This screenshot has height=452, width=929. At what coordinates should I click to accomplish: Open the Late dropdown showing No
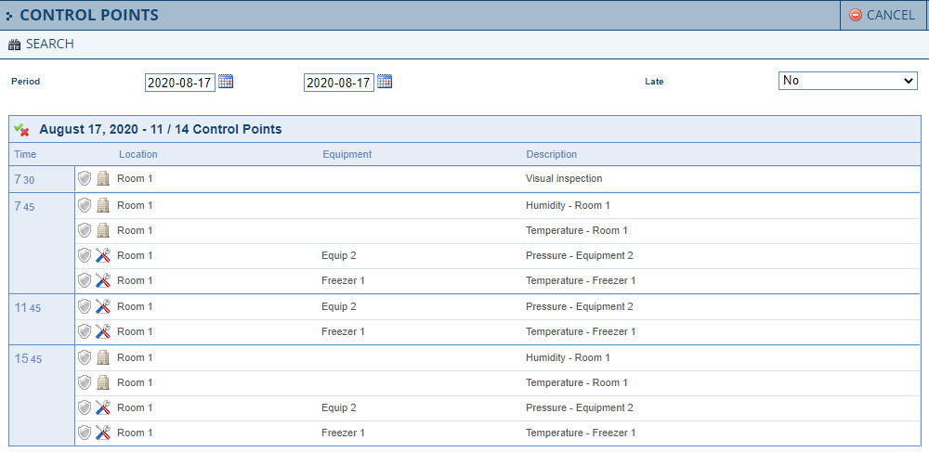click(847, 81)
